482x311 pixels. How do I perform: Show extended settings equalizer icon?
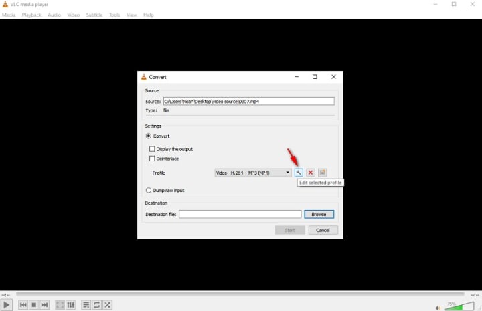tap(71, 305)
